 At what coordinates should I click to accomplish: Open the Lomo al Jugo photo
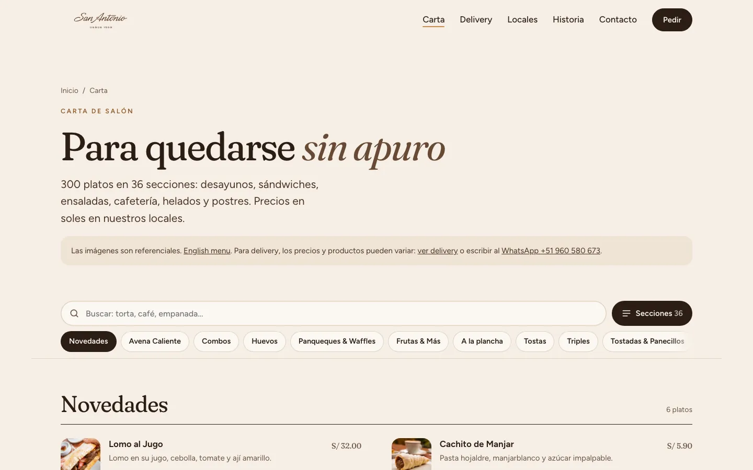pos(81,454)
